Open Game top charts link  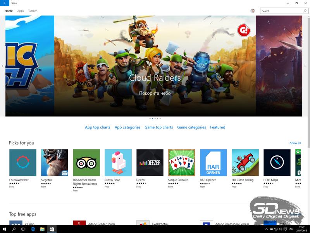click(159, 127)
